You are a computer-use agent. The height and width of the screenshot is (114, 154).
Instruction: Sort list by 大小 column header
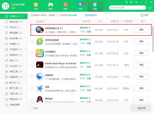(100, 21)
